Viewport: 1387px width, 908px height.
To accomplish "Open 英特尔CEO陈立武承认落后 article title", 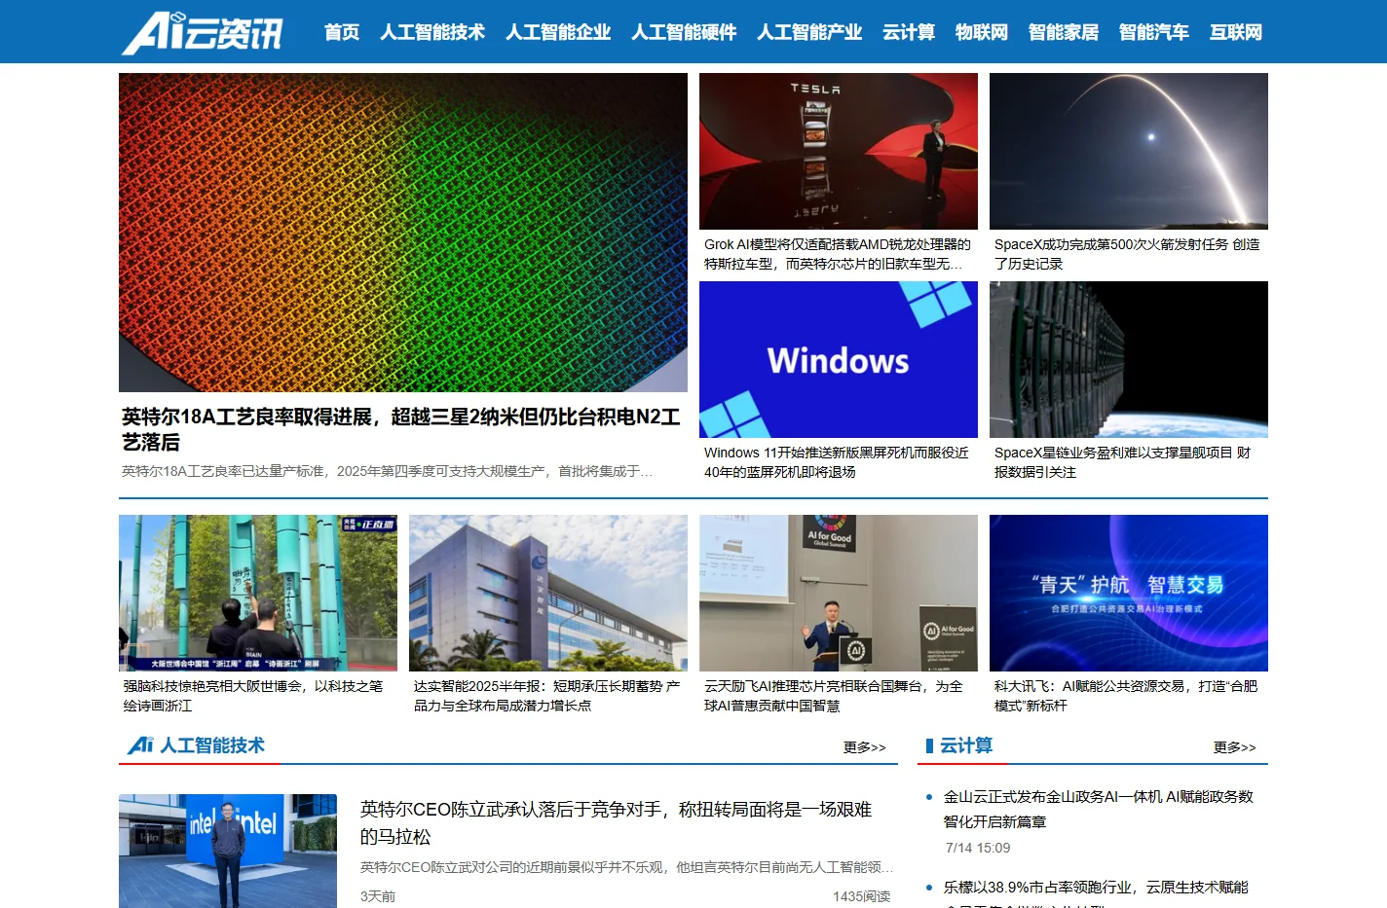I will click(x=616, y=822).
